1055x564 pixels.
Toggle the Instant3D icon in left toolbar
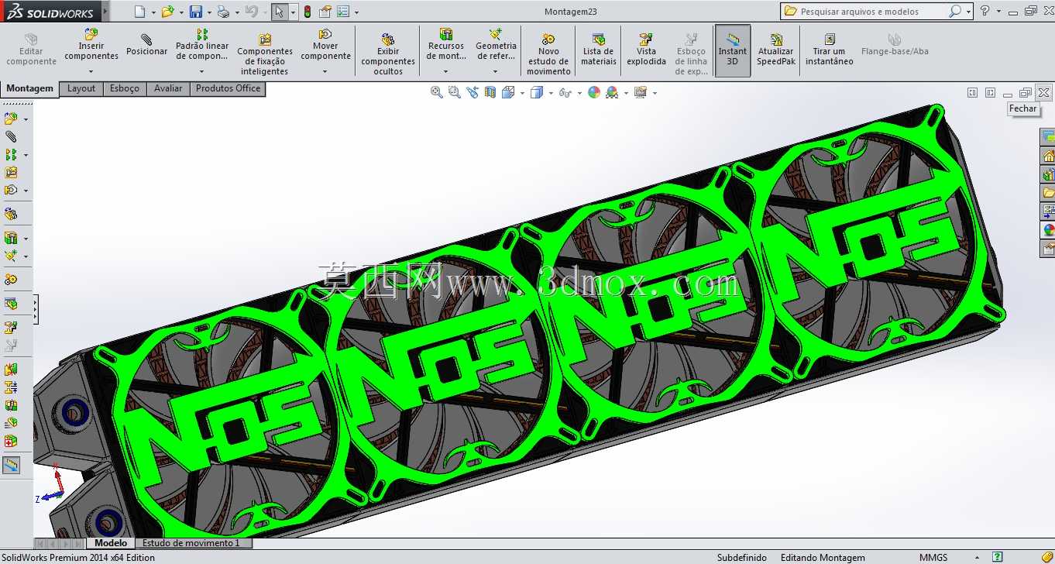point(11,465)
